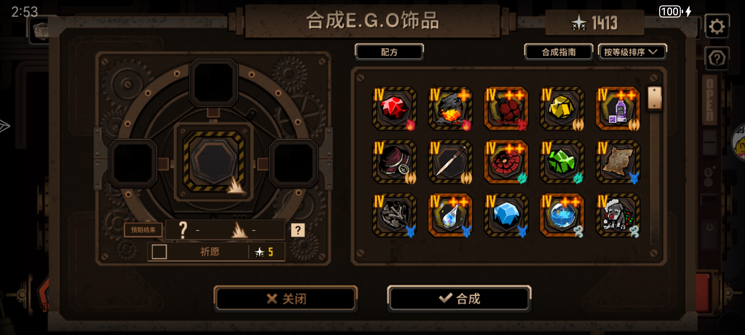Select the red ruby gem item
This screenshot has width=745, height=335.
pos(394,108)
